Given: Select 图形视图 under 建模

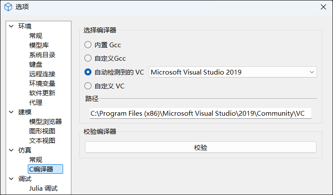Looking at the screenshot, I should (x=42, y=131).
